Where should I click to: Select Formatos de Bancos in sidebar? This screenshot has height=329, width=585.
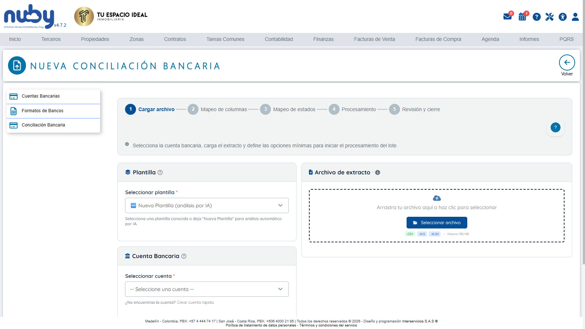tap(53, 111)
